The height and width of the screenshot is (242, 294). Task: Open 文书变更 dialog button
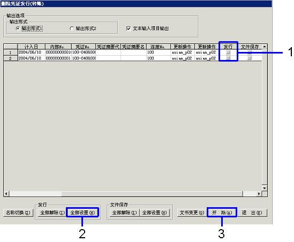point(192,213)
